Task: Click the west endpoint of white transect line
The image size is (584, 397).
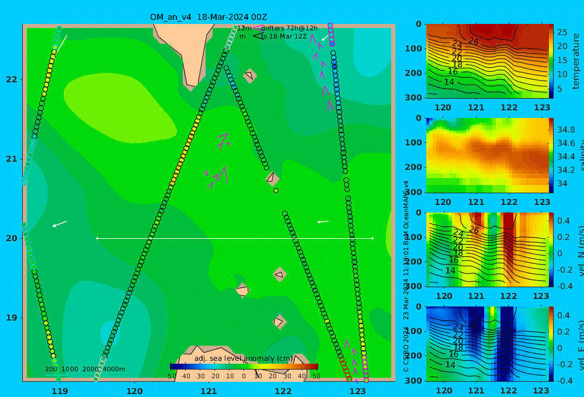Action: click(x=97, y=238)
